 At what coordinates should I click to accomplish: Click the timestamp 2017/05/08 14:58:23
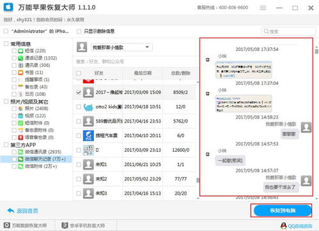257,117
